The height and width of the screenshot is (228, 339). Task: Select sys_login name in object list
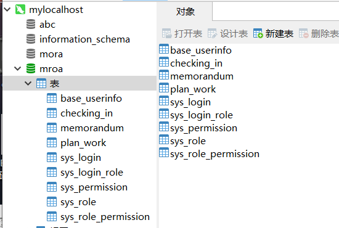190,102
